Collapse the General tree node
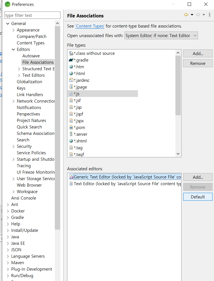This screenshot has height=281, width=214. [8, 24]
